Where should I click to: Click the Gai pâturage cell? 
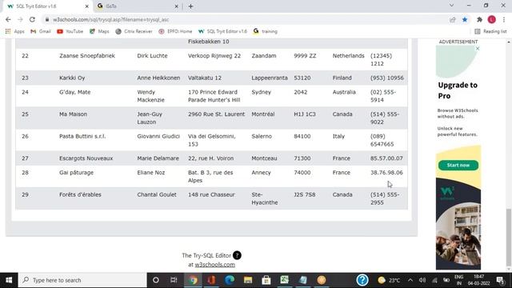pyautogui.click(x=76, y=173)
